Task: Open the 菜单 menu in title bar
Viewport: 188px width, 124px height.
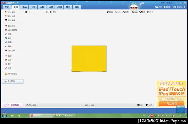Action: pyautogui.click(x=163, y=3)
